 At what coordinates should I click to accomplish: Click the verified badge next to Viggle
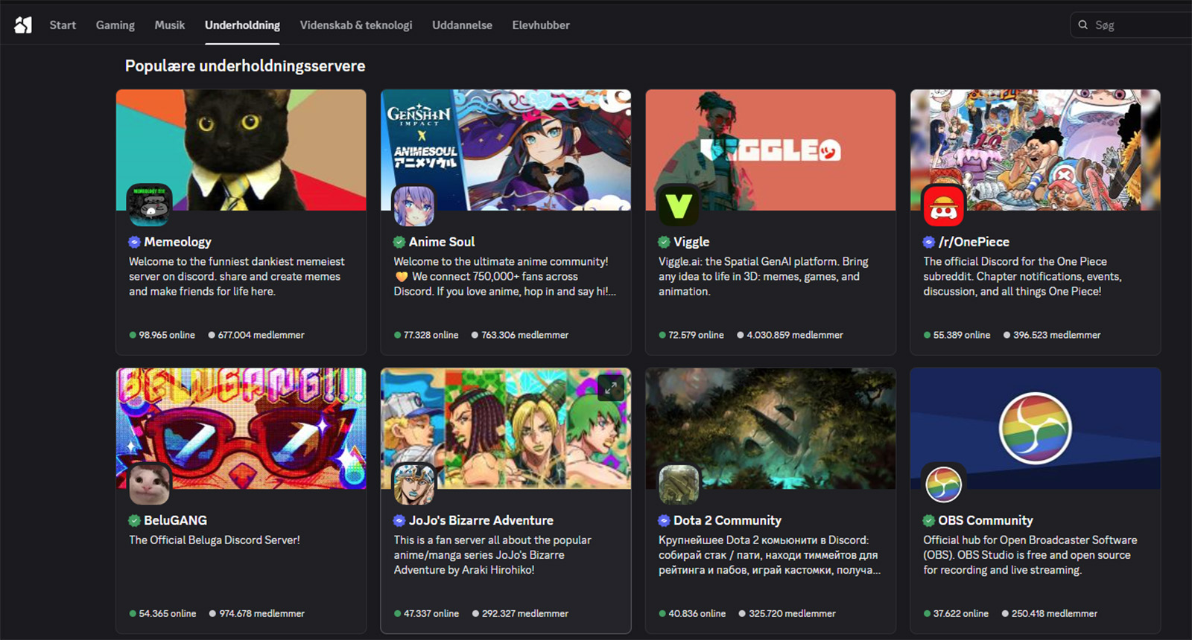pos(665,242)
